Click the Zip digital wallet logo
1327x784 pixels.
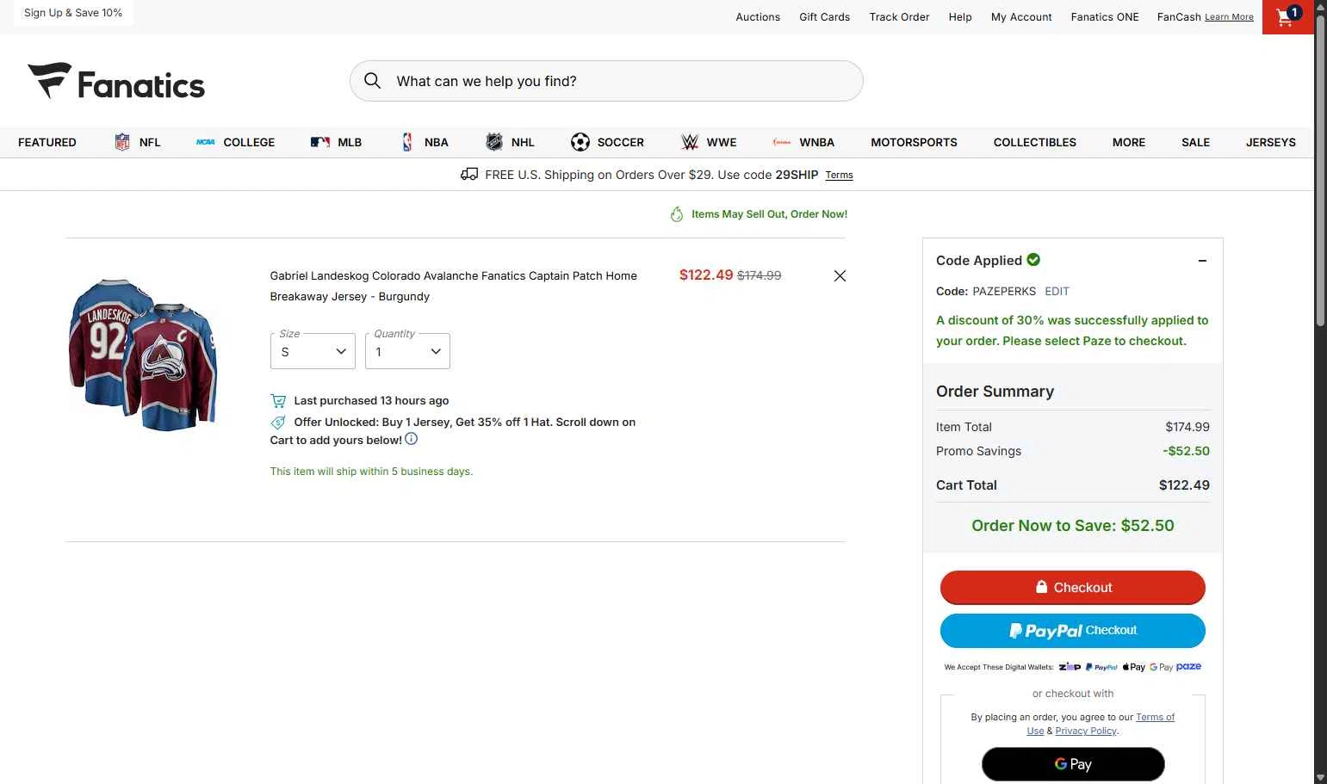[1070, 667]
